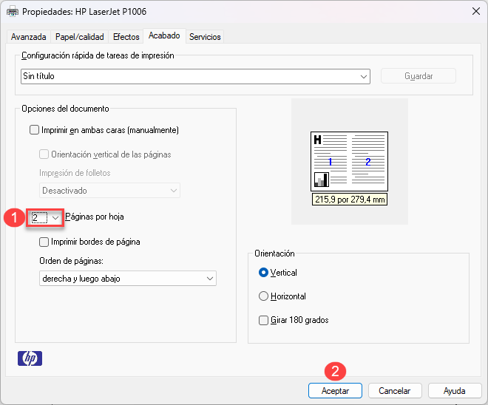The height and width of the screenshot is (405, 488).
Task: Click the page layout preview thumbnail
Action: point(349,161)
